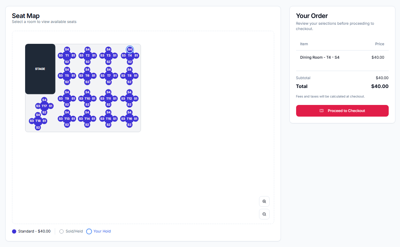Select seat S1 at table T12

point(136,98)
